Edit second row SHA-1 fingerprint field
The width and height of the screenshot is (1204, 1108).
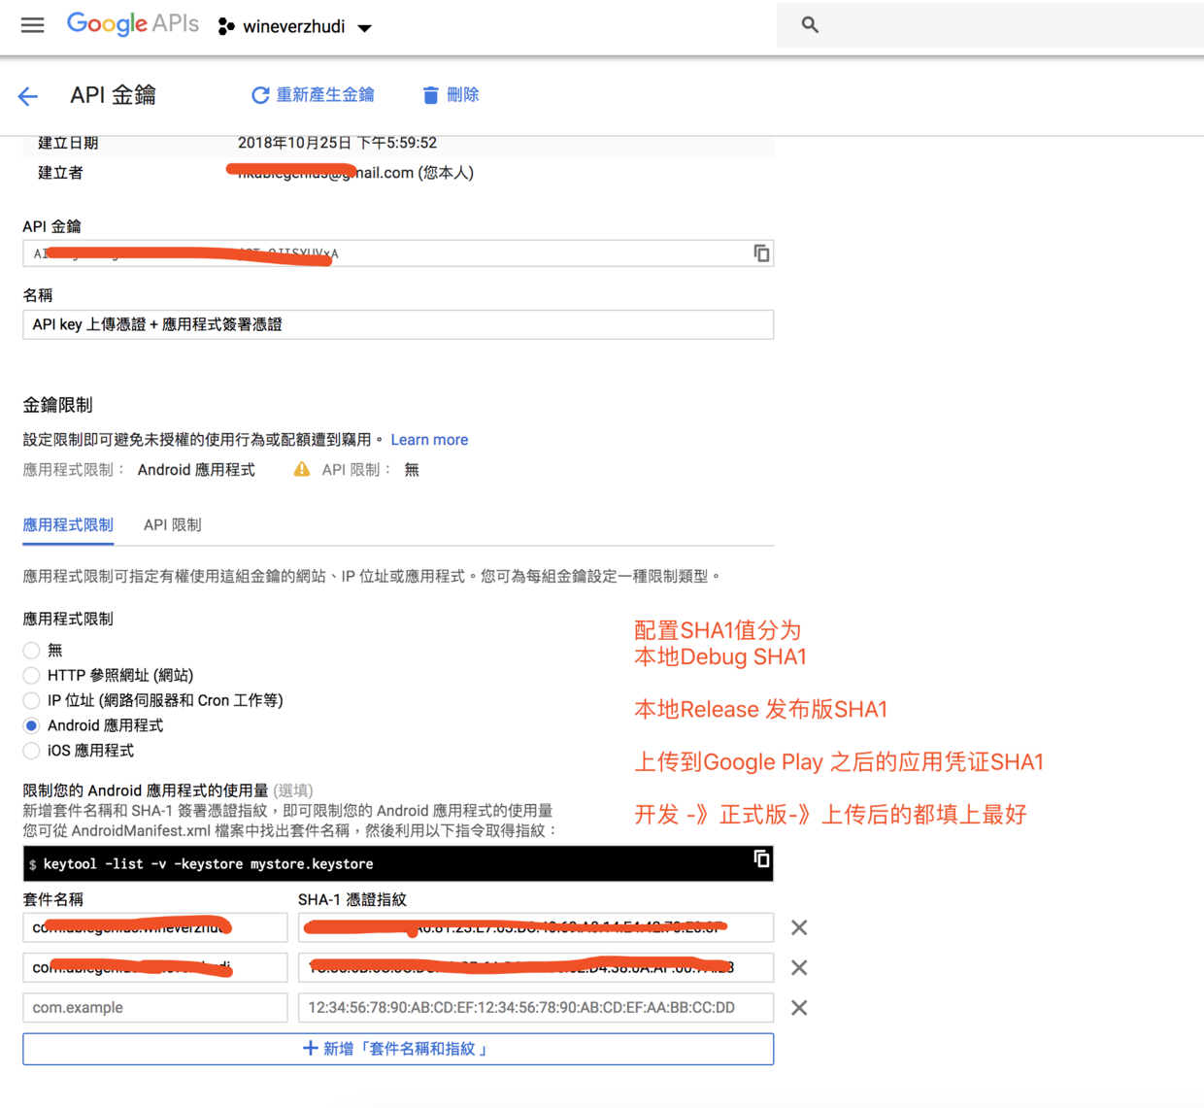(x=536, y=967)
